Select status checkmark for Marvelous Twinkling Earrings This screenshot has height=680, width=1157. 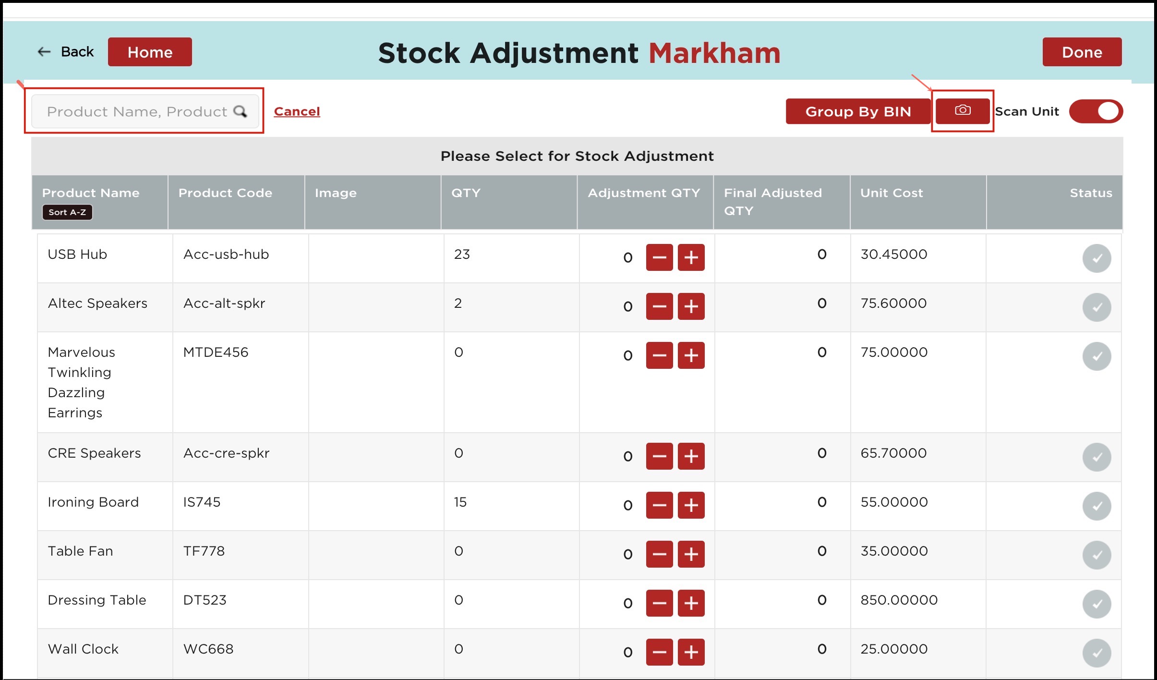[x=1096, y=356]
